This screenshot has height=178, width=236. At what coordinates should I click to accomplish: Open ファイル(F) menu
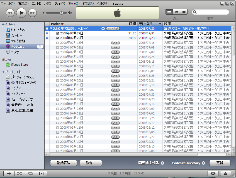[x=8, y=3]
